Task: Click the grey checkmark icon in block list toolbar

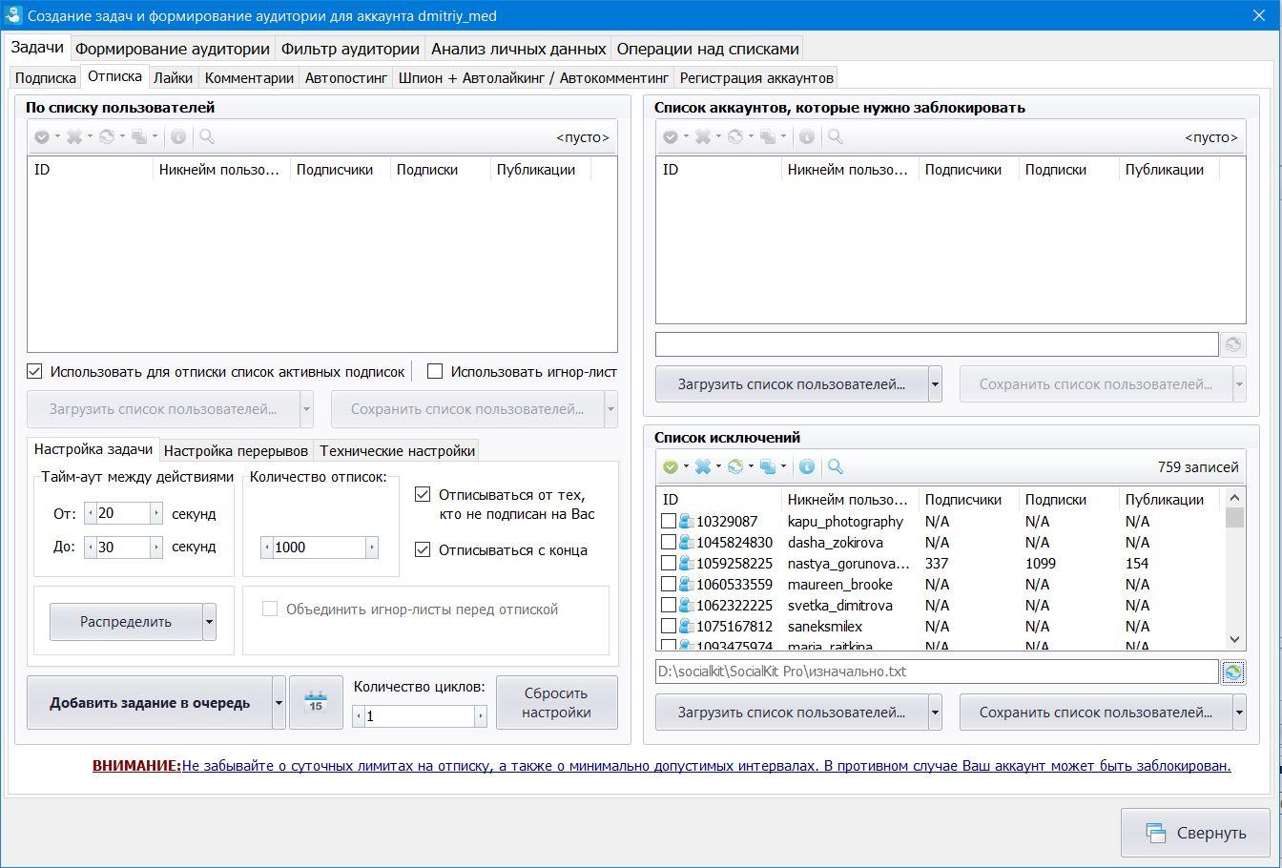Action: coord(671,137)
